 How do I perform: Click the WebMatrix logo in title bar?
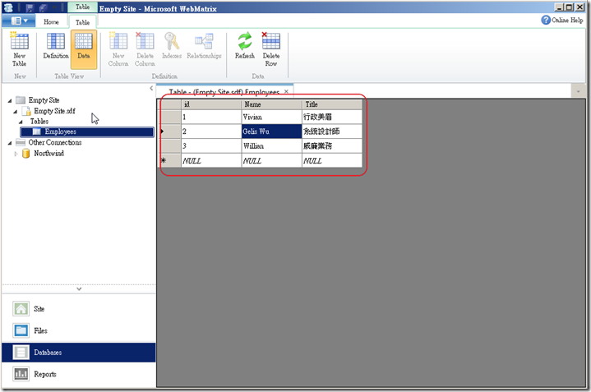pos(8,7)
